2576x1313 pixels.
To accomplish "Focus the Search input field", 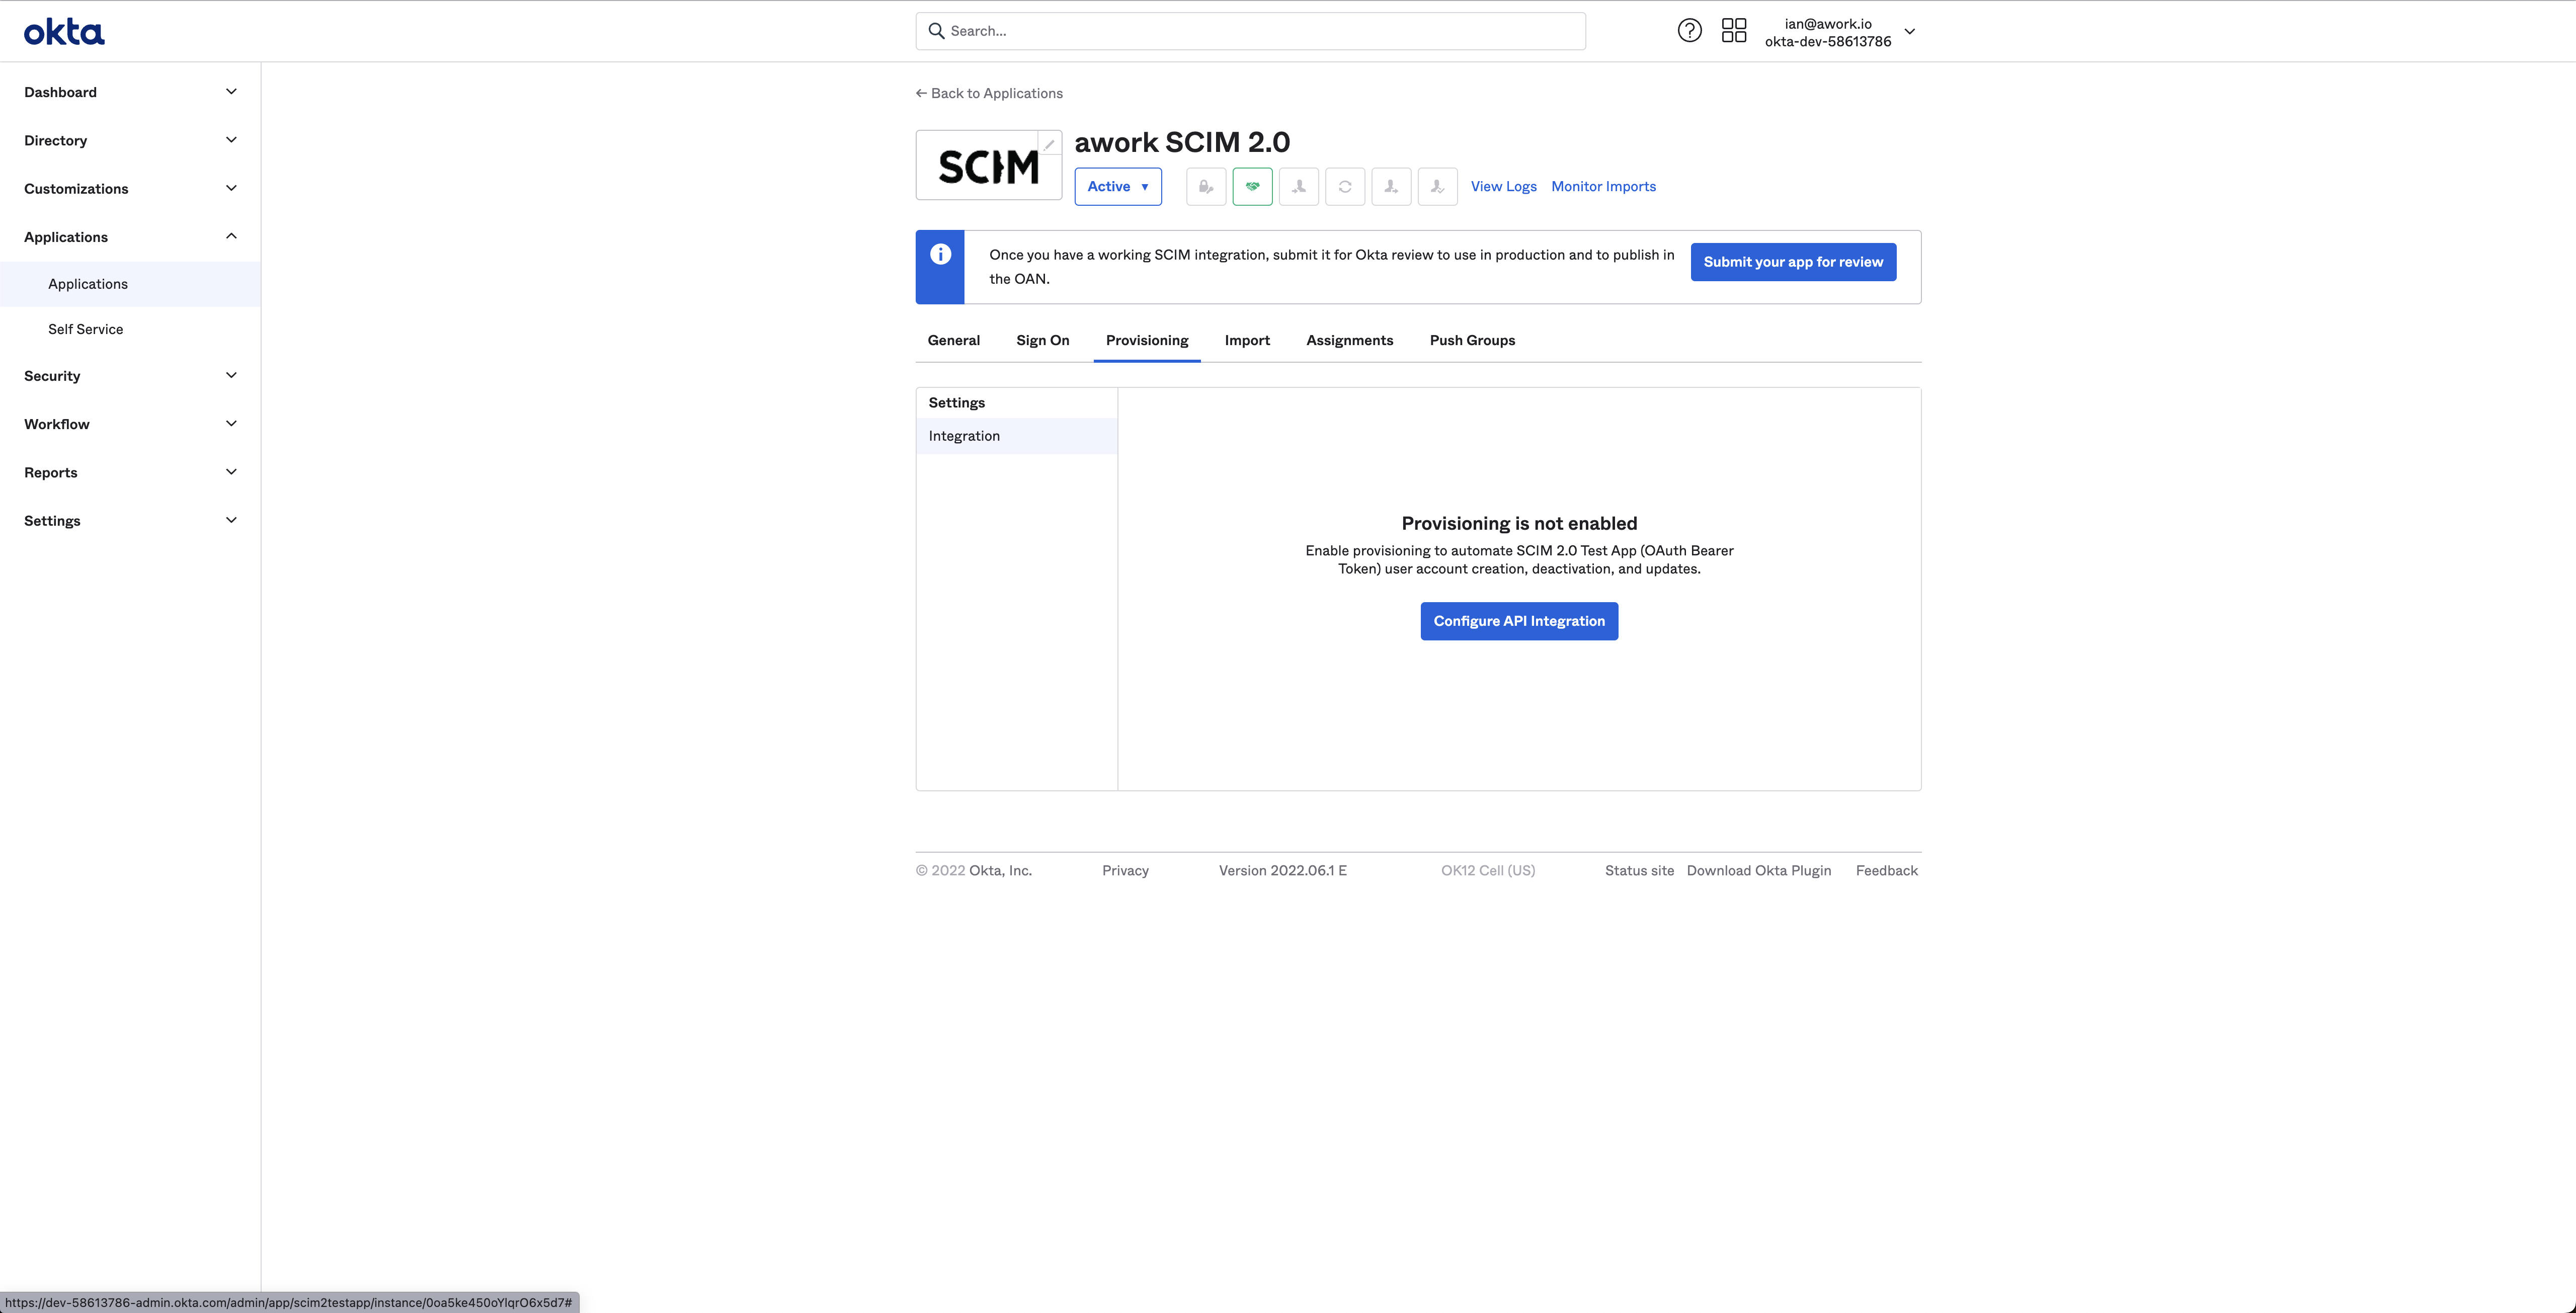I will tap(1250, 31).
